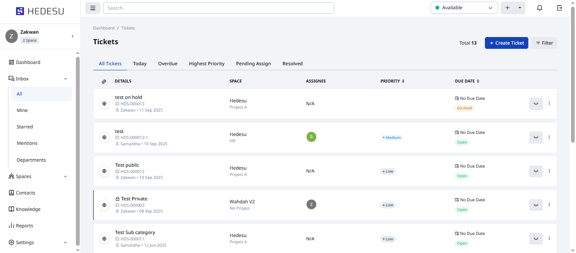The width and height of the screenshot is (576, 253).
Task: Toggle expand on 'Test Private' ticket row
Action: click(536, 205)
